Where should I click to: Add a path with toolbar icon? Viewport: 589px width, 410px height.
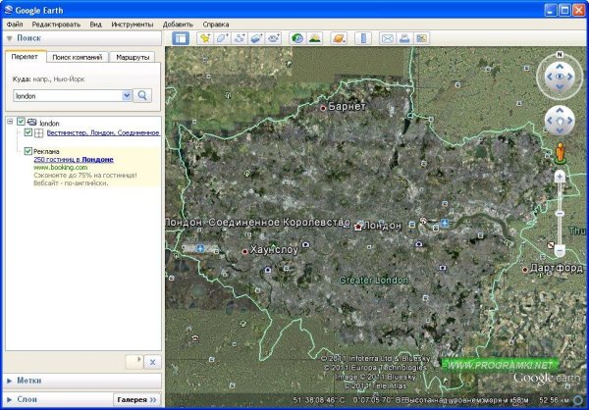(240, 38)
